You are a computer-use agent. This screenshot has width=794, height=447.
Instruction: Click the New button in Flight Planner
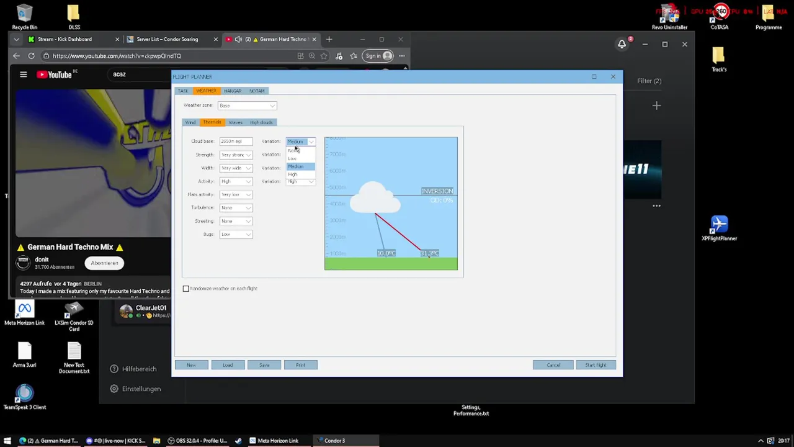tap(191, 365)
